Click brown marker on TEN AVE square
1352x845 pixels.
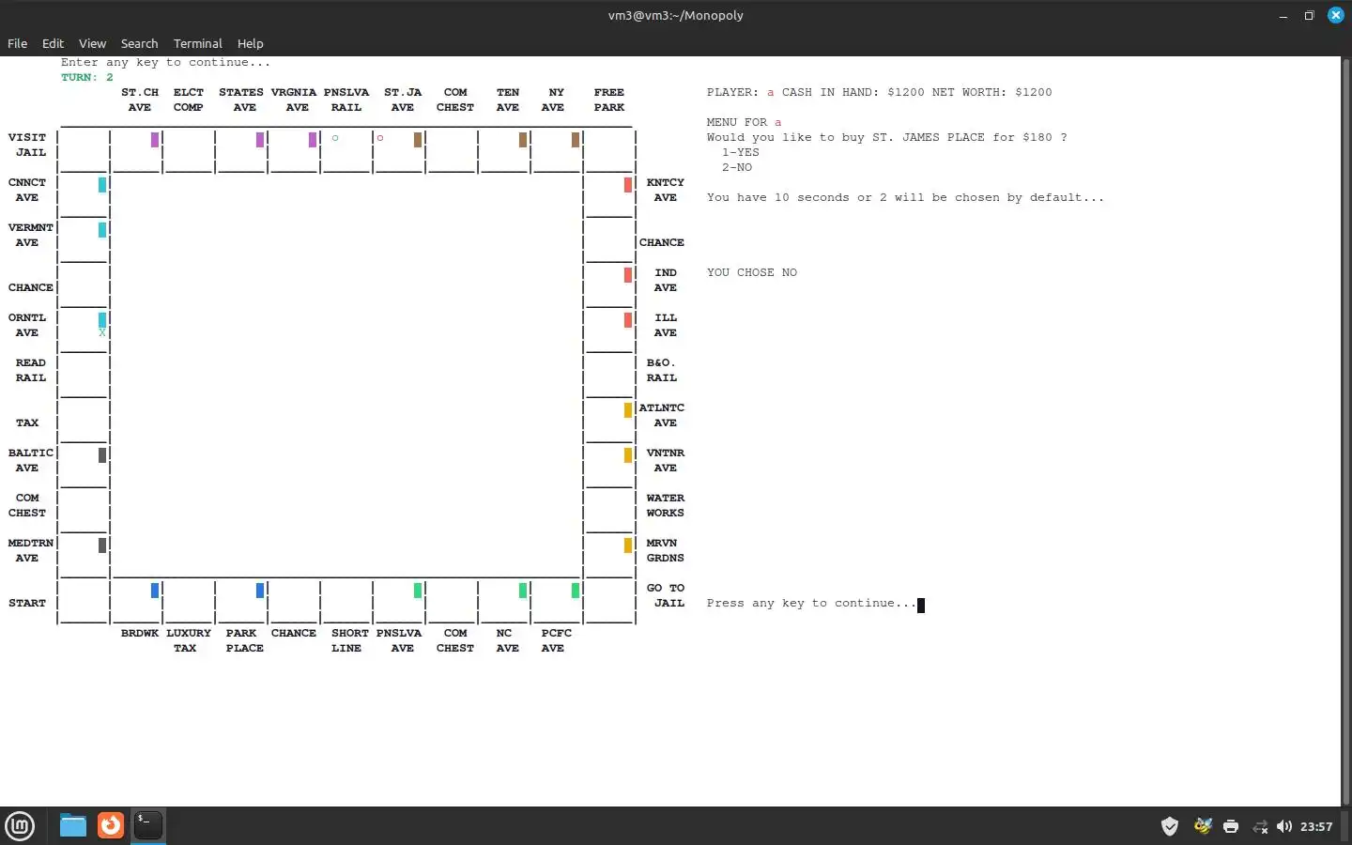(523, 140)
